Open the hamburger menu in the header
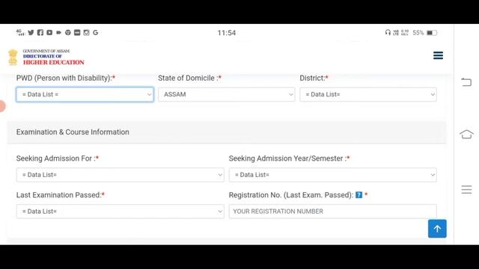Image resolution: width=479 pixels, height=269 pixels. [x=438, y=55]
